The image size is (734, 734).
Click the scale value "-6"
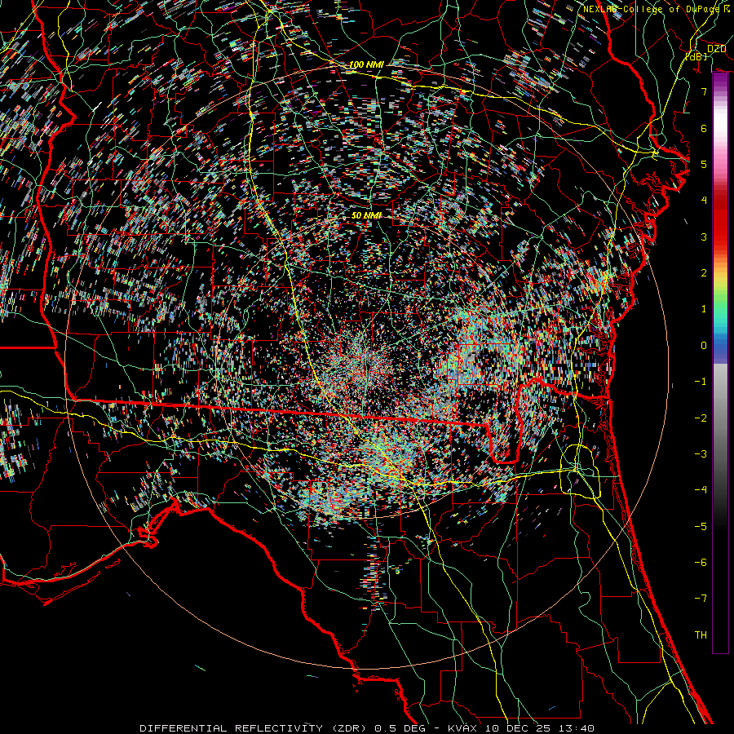tap(701, 563)
